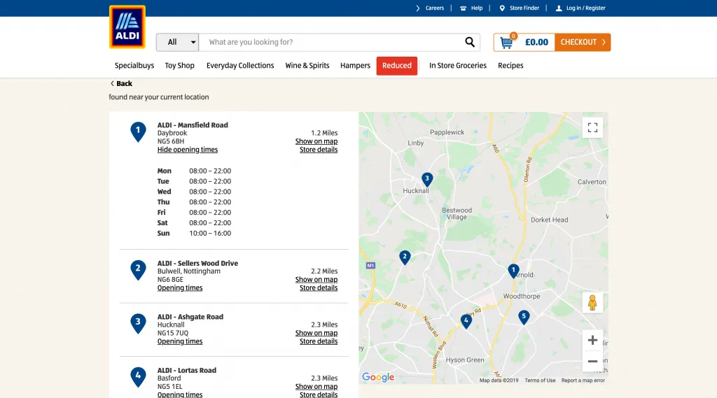Screen dimensions: 717x398
Task: Click ALDI - Sellers Wood Drive name
Action: coord(197,263)
